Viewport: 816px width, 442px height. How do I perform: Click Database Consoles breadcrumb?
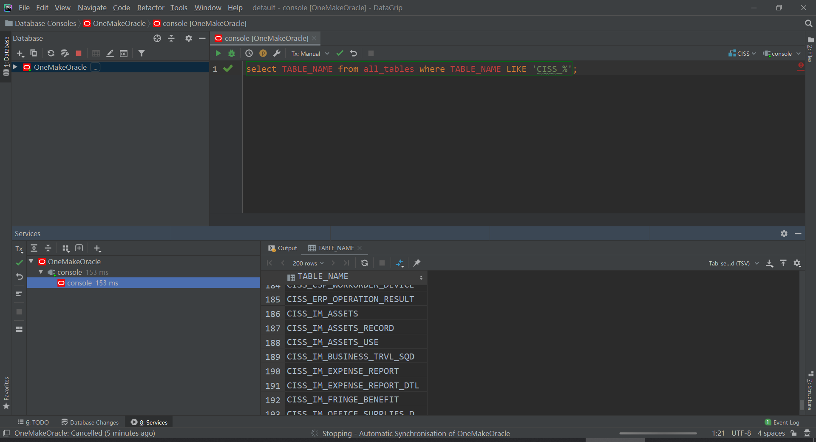coord(41,23)
